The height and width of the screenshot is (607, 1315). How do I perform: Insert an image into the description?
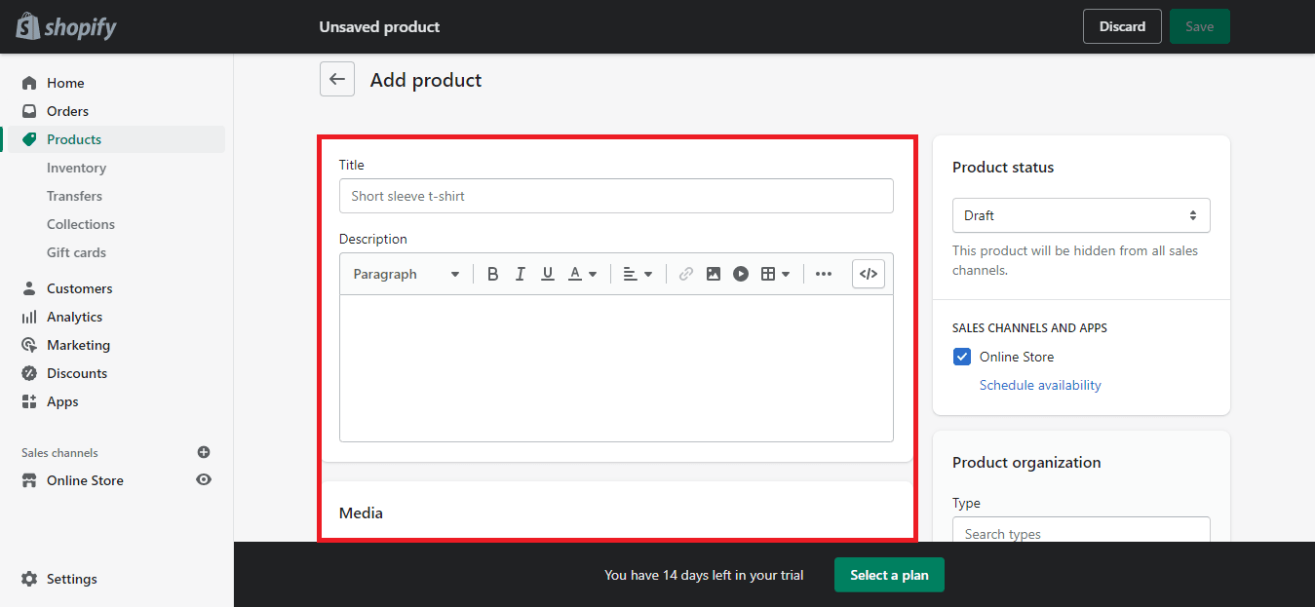click(x=714, y=274)
